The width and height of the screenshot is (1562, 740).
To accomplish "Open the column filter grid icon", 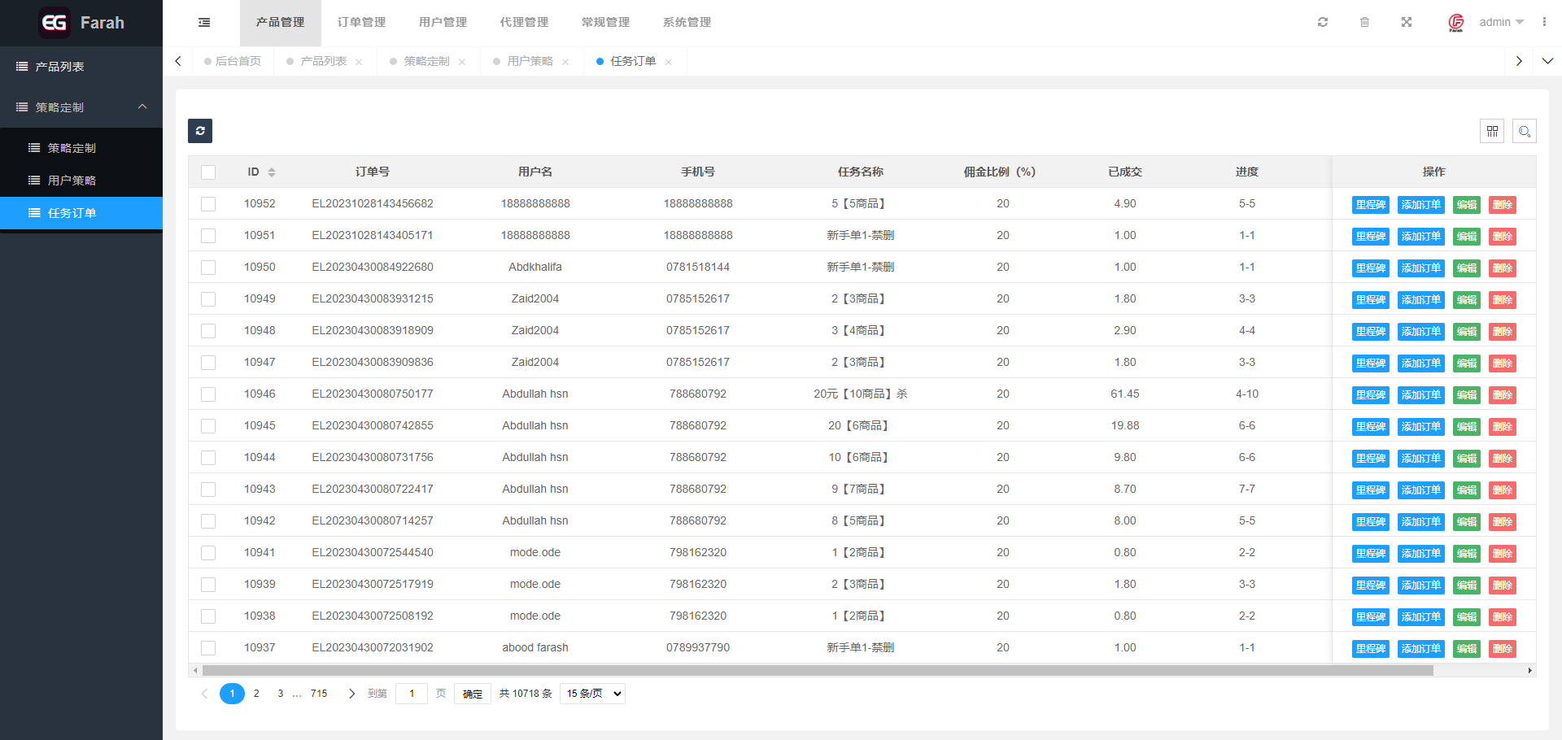I will 1492,131.
